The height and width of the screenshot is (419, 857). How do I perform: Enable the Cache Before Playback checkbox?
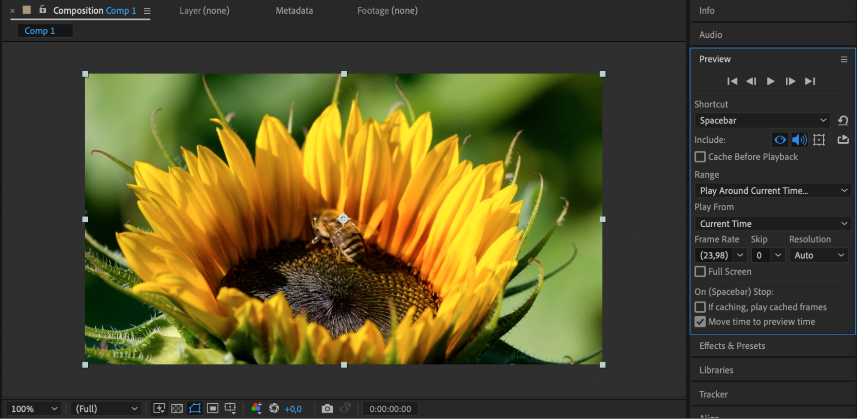click(700, 157)
